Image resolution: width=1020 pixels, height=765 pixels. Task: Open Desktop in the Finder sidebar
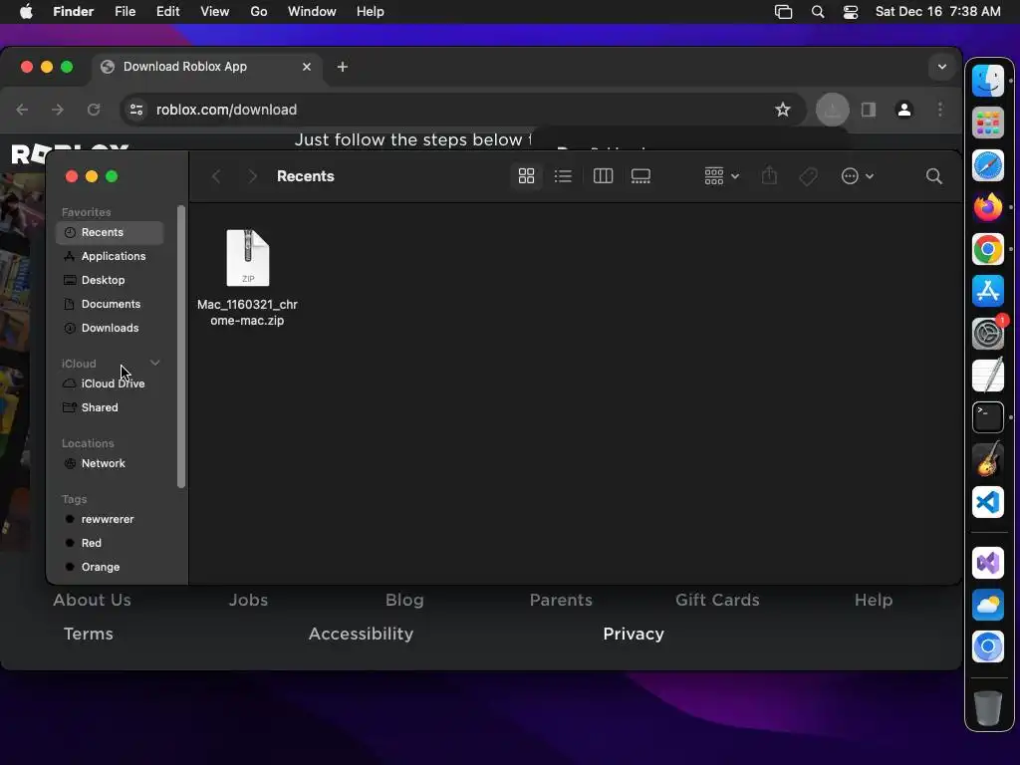(x=110, y=280)
